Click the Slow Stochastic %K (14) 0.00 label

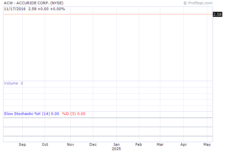32,114
